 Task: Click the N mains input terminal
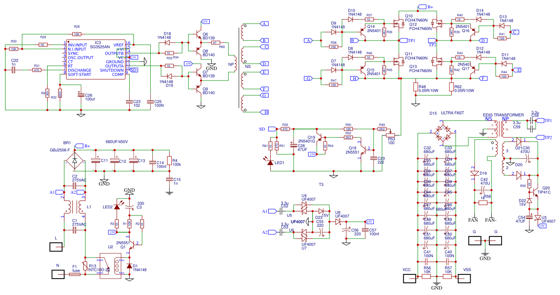pos(58,274)
